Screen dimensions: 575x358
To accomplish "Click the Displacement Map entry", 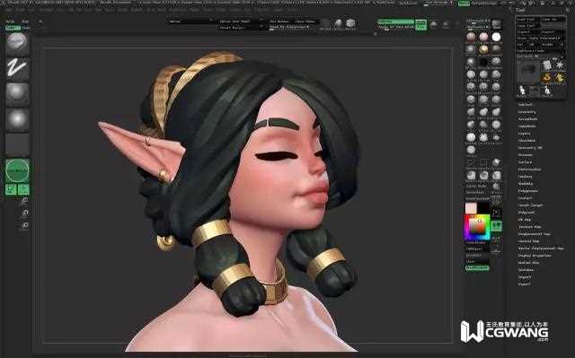I will [535, 234].
